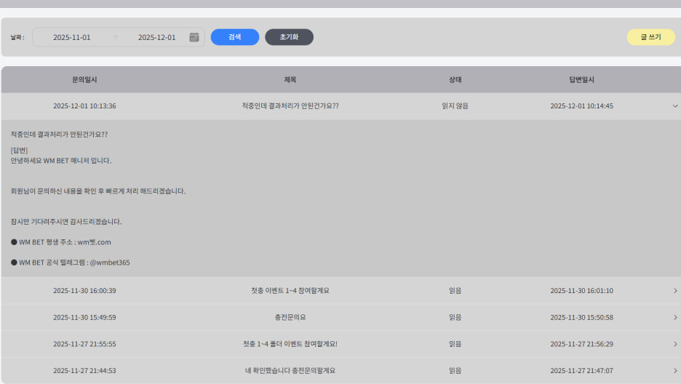Select the 답변일시 column header
This screenshot has width=681, height=384.
(x=581, y=80)
